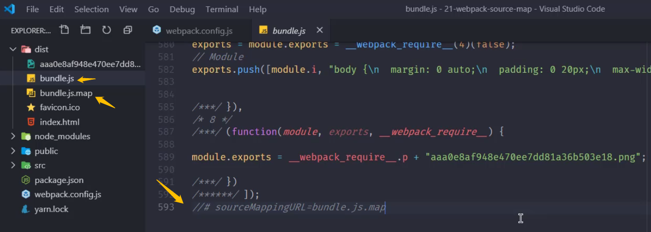Expand the public folder chevron
Screen dimensions: 651x232
[13, 151]
